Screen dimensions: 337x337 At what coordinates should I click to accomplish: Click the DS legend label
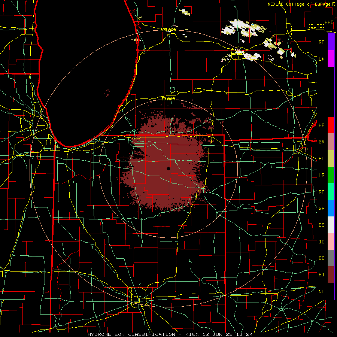tap(321, 225)
